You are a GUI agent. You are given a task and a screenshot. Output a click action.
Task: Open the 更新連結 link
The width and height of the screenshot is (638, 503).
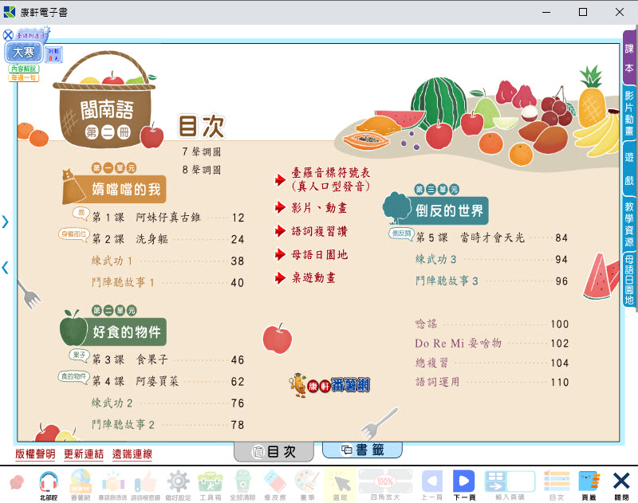coord(84,454)
